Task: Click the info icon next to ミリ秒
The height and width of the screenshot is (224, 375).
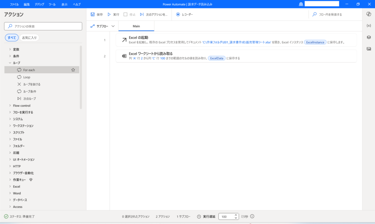Action: [x=252, y=216]
